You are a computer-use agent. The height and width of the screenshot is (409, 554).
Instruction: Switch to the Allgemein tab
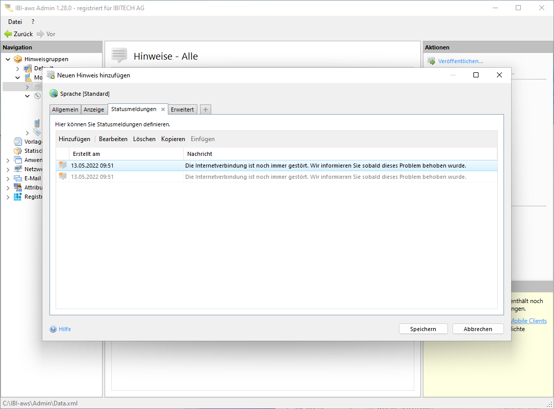pos(65,110)
